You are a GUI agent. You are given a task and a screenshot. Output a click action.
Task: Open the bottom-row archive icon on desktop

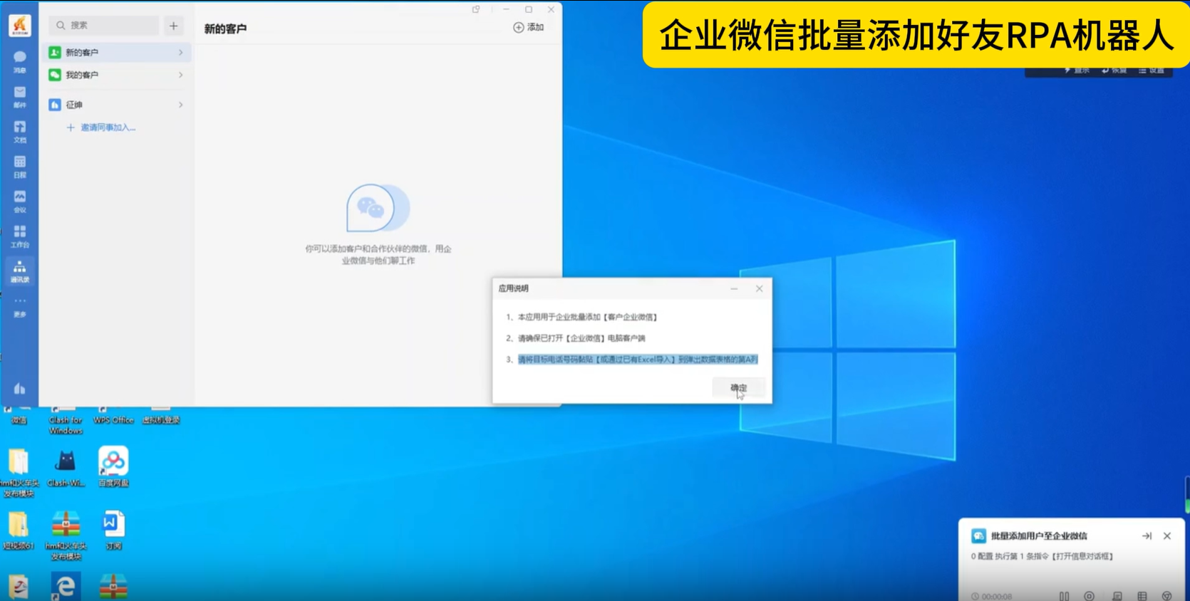click(113, 586)
